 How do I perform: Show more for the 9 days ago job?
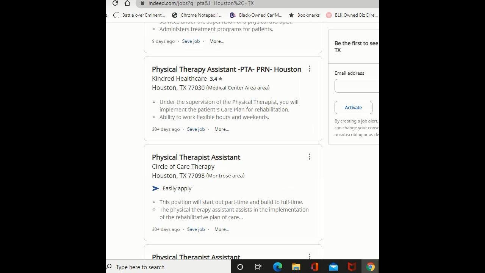(217, 41)
